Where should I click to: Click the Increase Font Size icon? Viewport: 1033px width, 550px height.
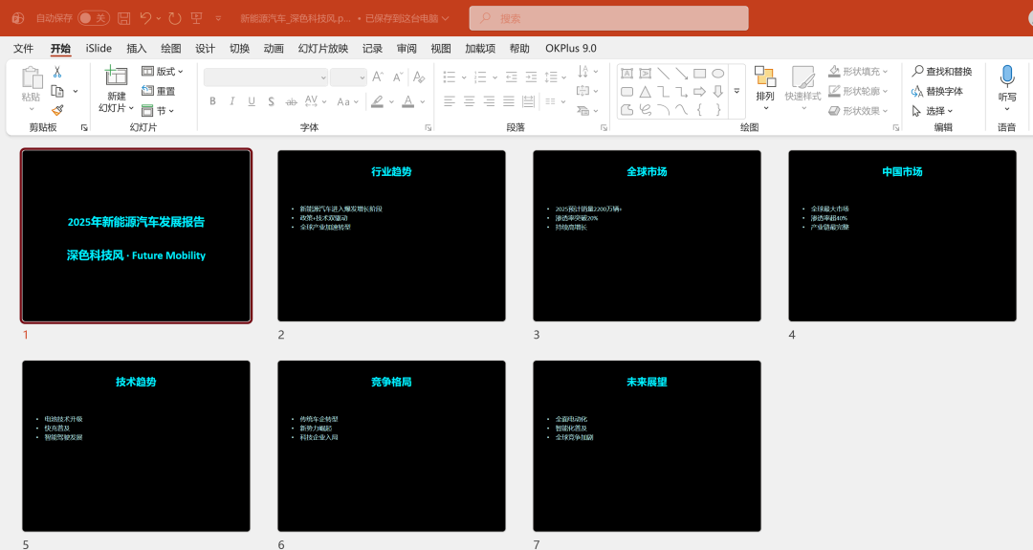[x=378, y=77]
